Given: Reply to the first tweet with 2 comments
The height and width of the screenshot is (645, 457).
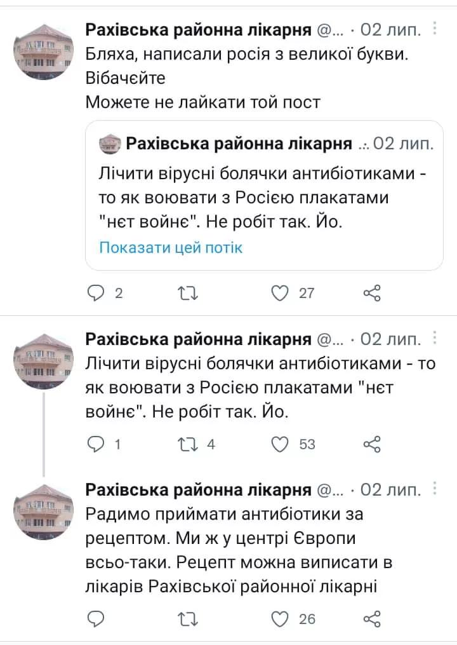Looking at the screenshot, I should pyautogui.click(x=95, y=293).
